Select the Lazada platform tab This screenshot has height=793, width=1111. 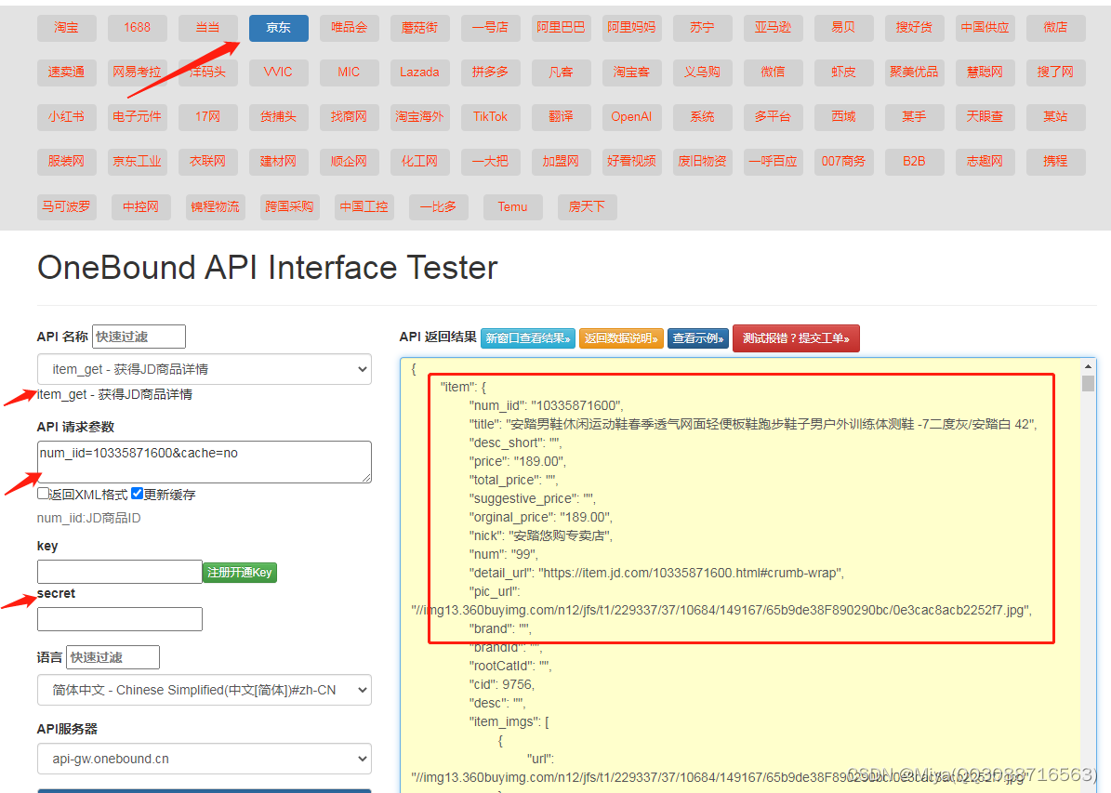419,73
